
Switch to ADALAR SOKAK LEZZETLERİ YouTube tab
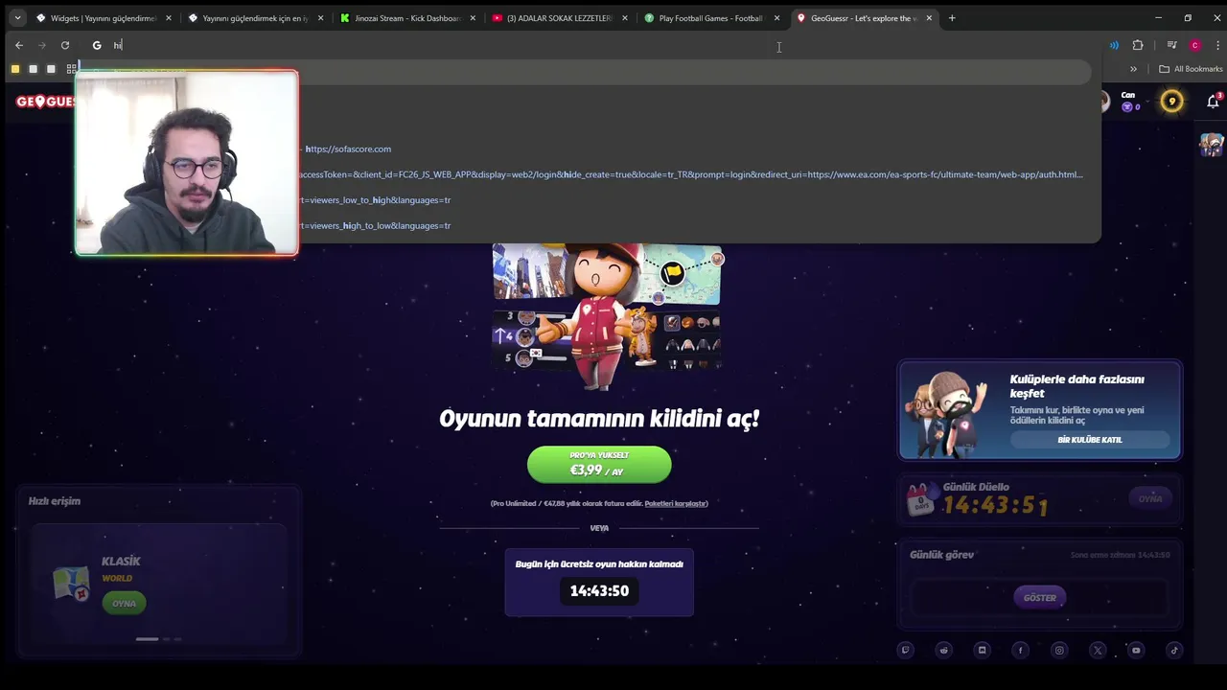tap(560, 18)
